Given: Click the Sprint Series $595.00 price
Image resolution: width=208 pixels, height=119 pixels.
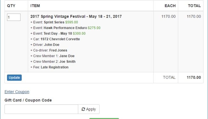Looking at the screenshot, I should point(71,22).
